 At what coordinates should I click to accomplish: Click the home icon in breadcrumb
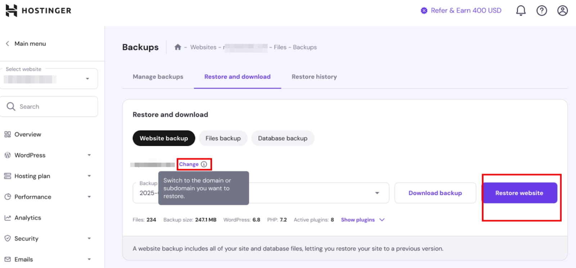(177, 47)
